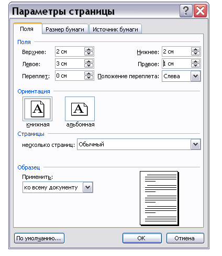The width and height of the screenshot is (222, 256).
Task: Click the Слева value in binding position
Action: click(x=172, y=76)
